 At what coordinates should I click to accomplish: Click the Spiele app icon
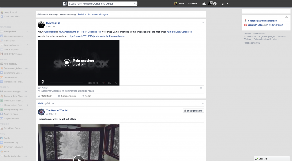point(1,138)
